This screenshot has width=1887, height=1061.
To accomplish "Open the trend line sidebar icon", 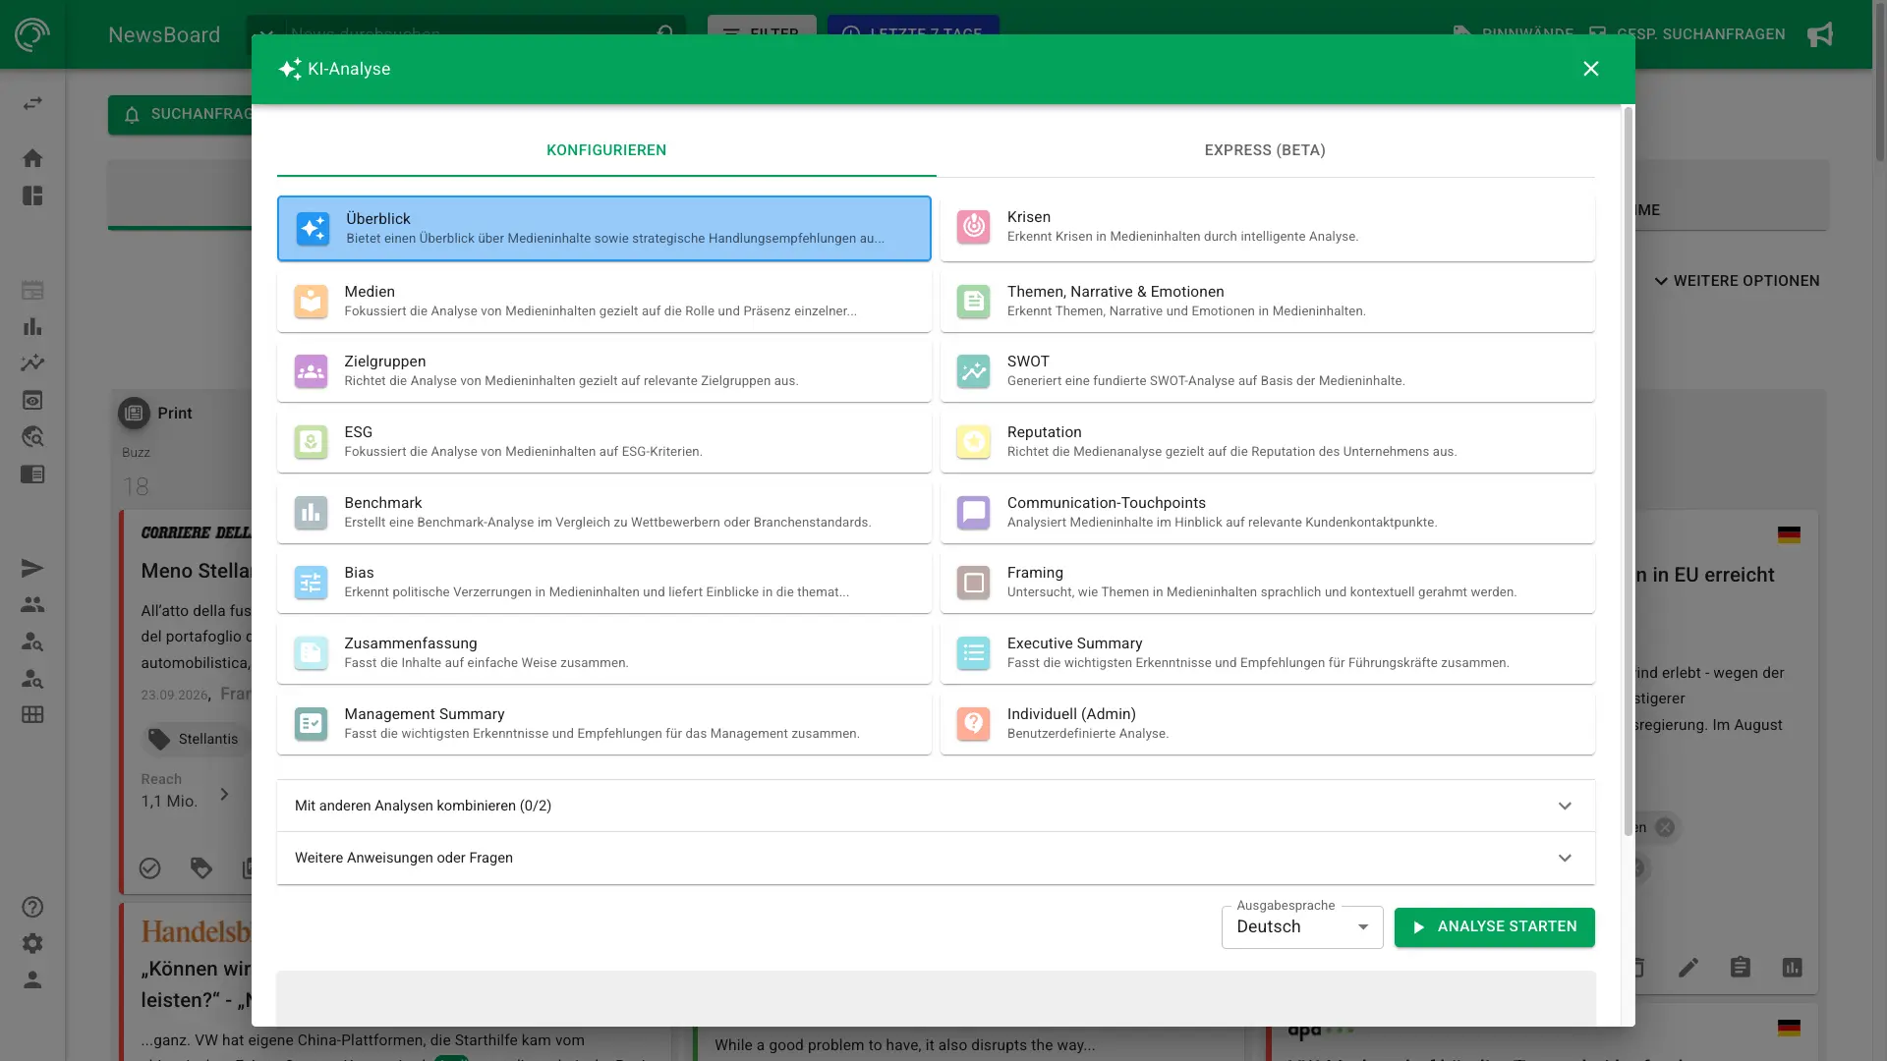I will click(x=32, y=363).
